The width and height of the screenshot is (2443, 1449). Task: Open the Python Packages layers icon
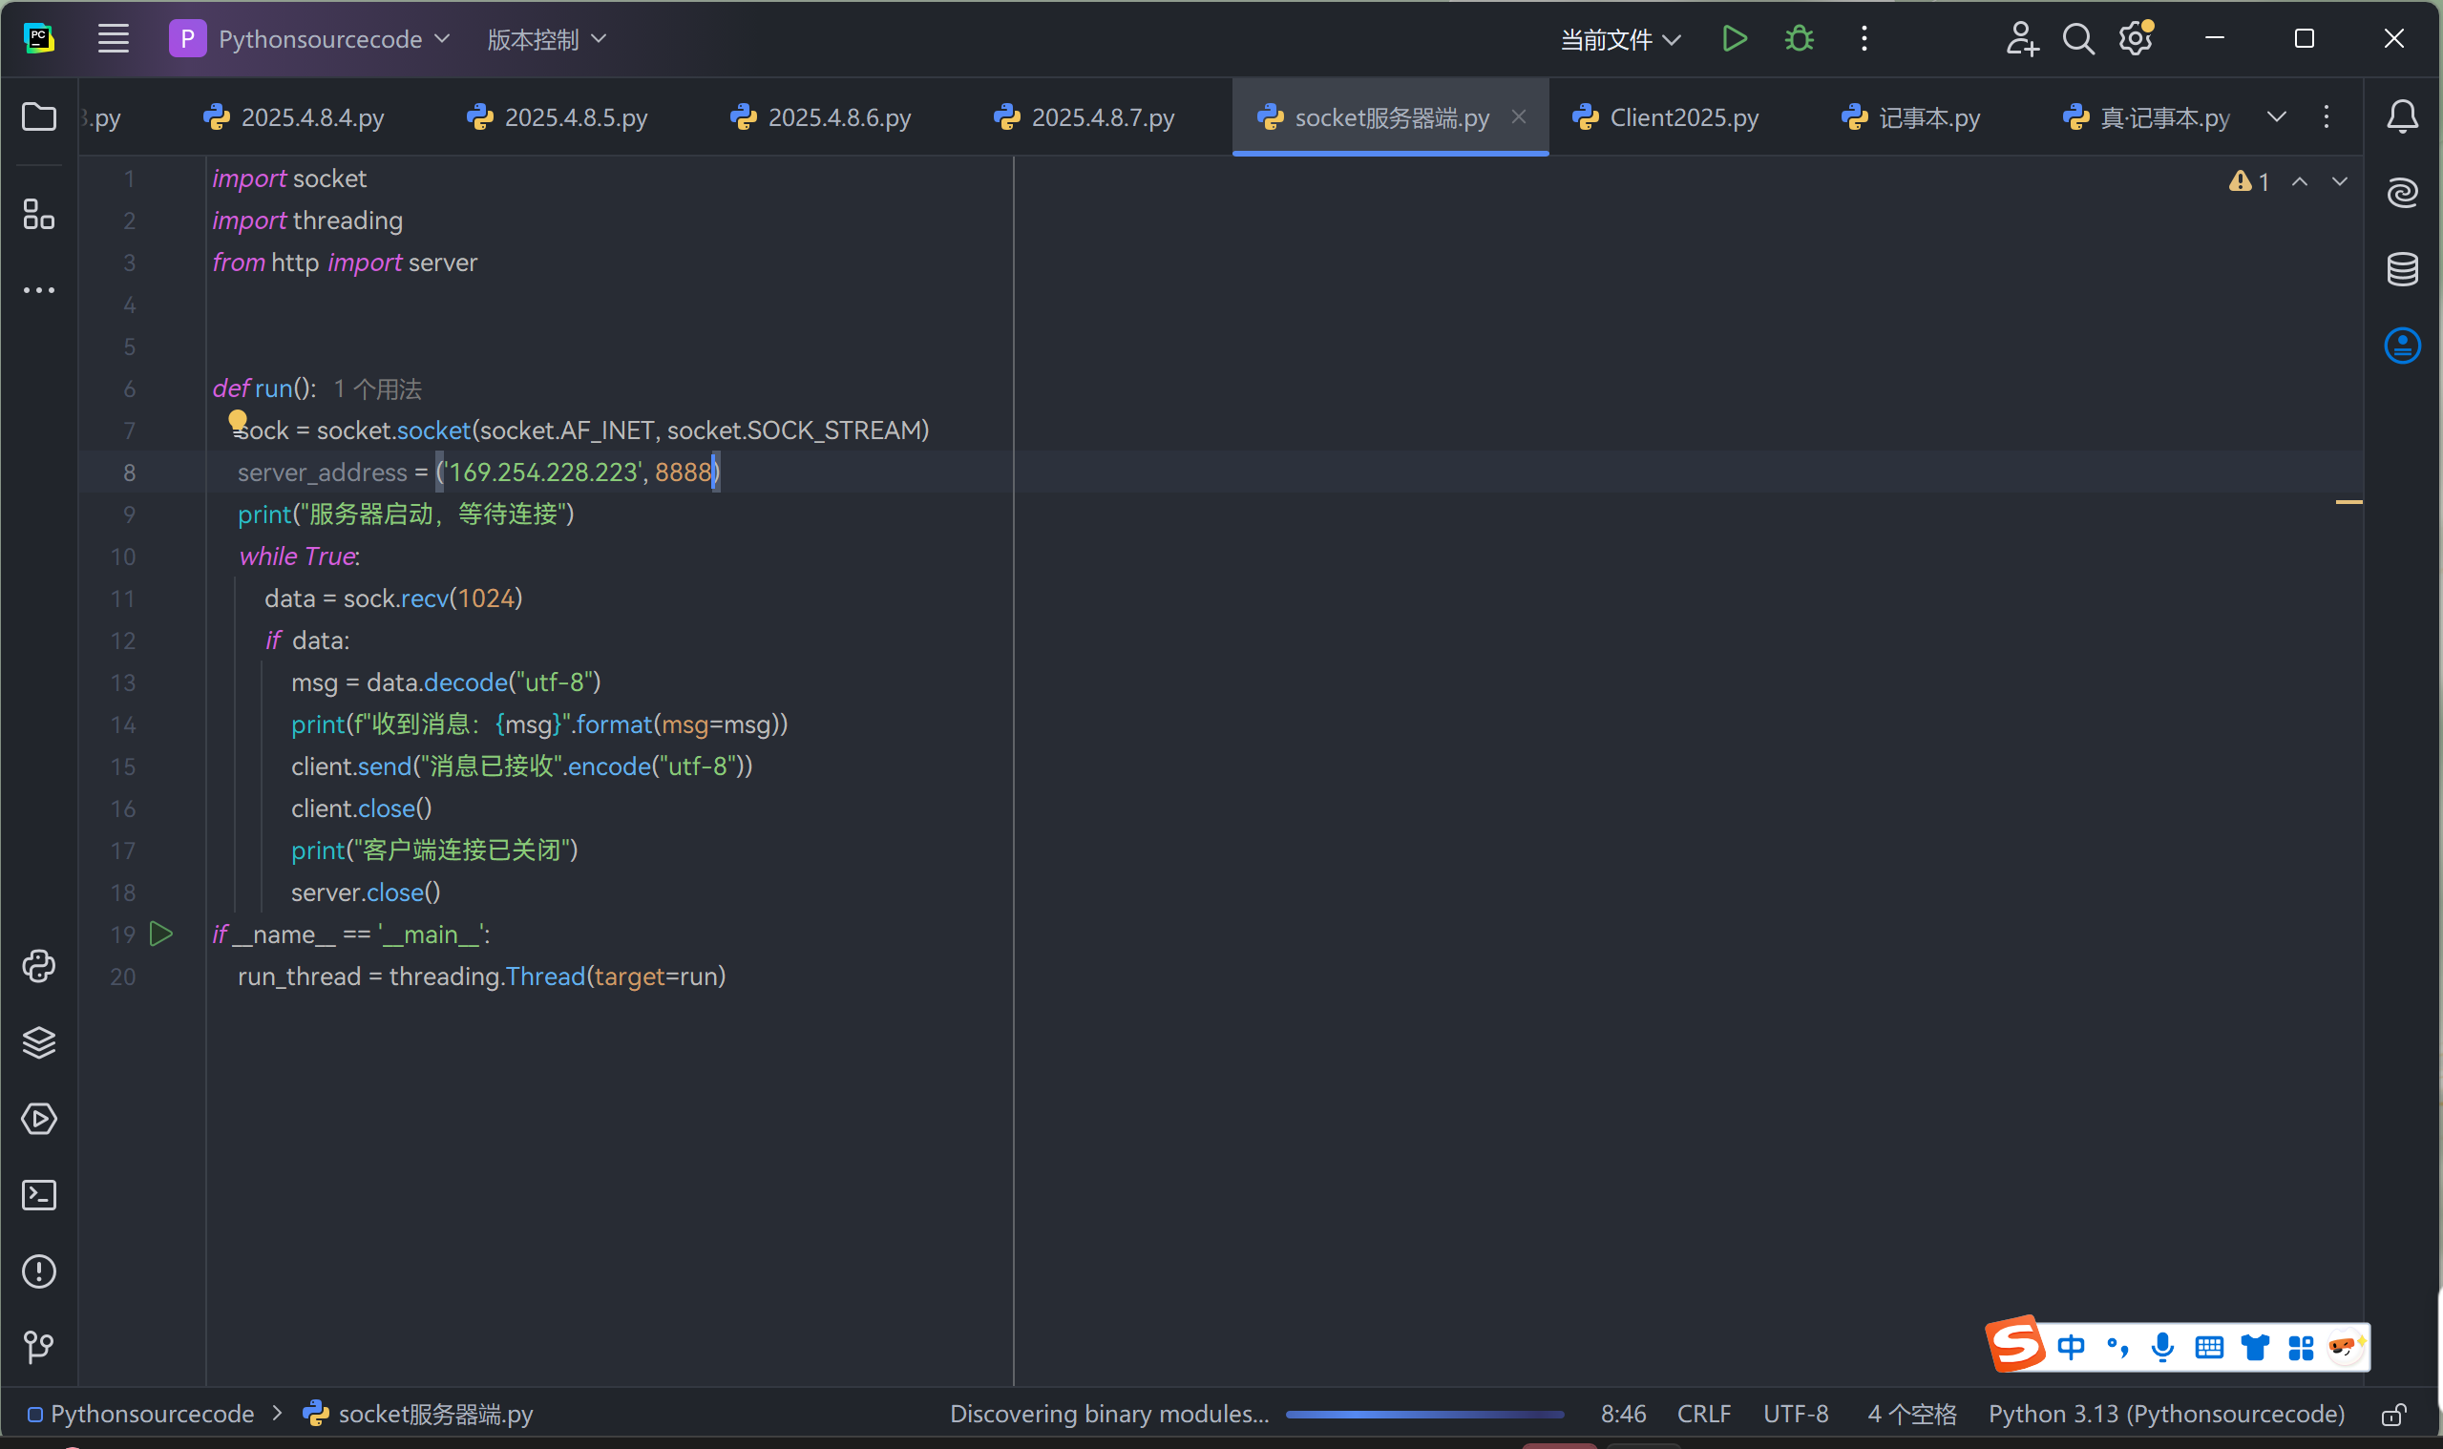pyautogui.click(x=39, y=1042)
